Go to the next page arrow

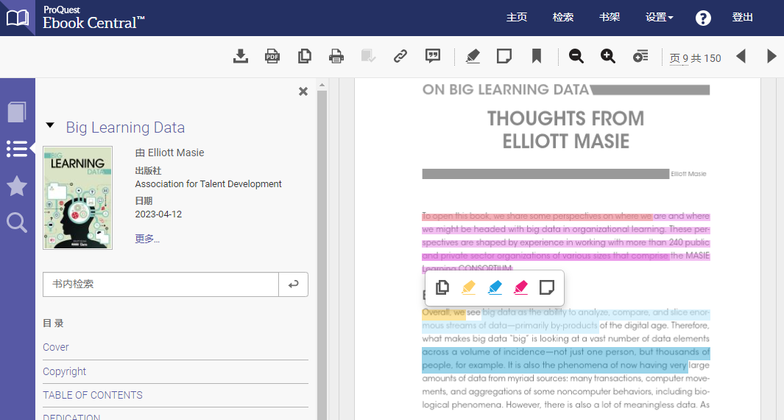(x=771, y=56)
